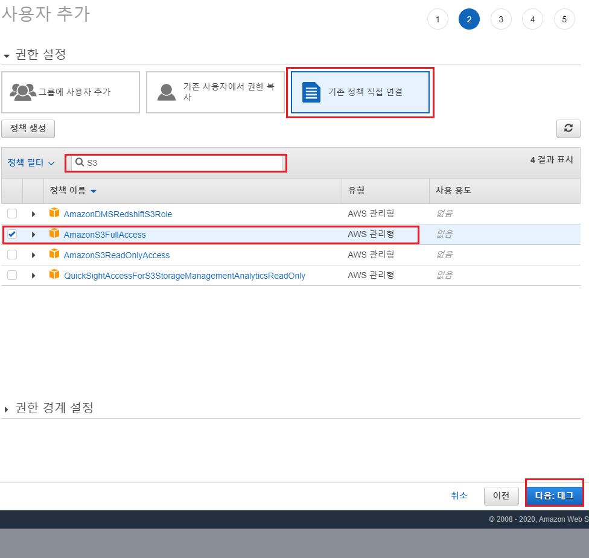Expand the '권한 경계 설정' section
Image resolution: width=589 pixels, height=558 pixels.
pyautogui.click(x=7, y=409)
